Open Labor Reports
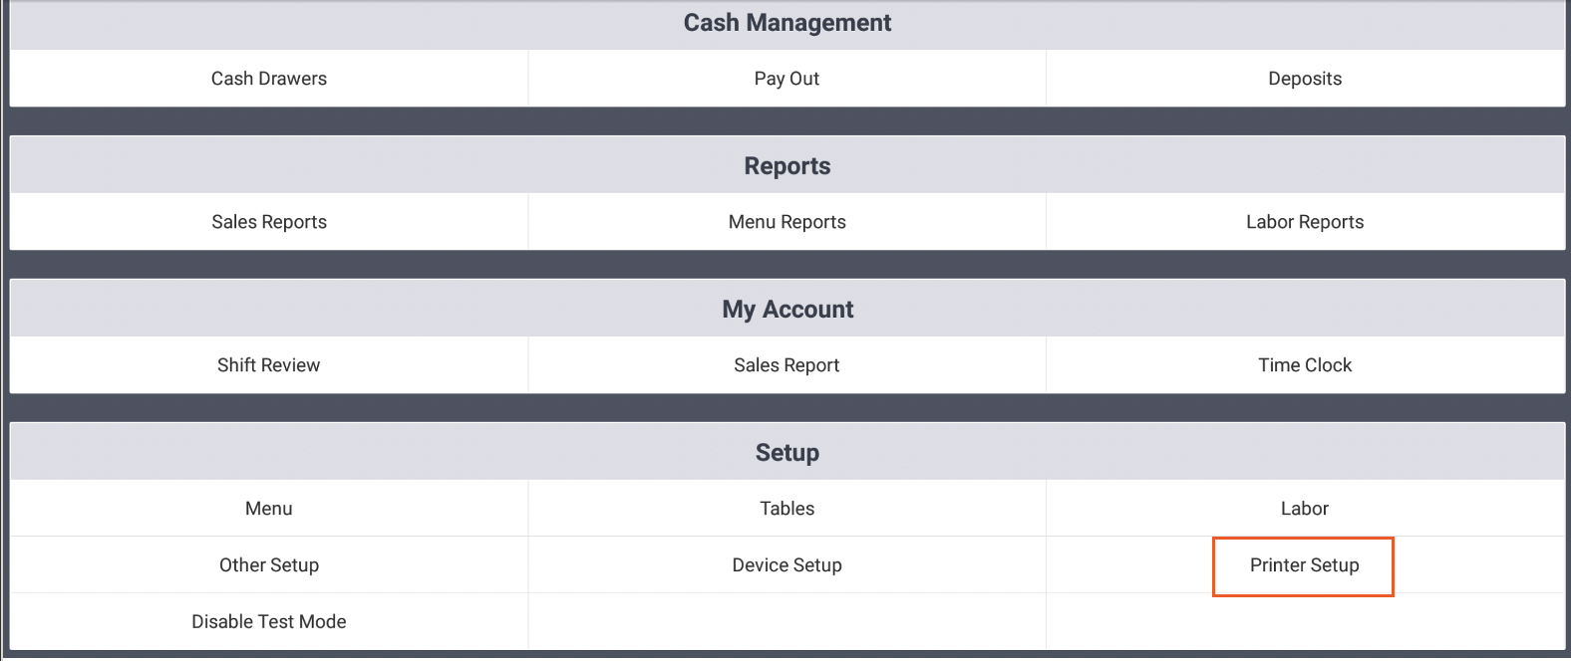Viewport: 1571px width, 661px height. tap(1305, 222)
